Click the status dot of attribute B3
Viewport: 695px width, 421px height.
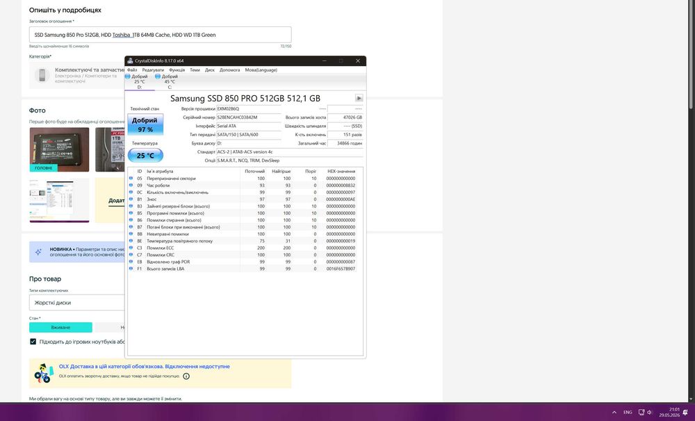pyautogui.click(x=131, y=206)
